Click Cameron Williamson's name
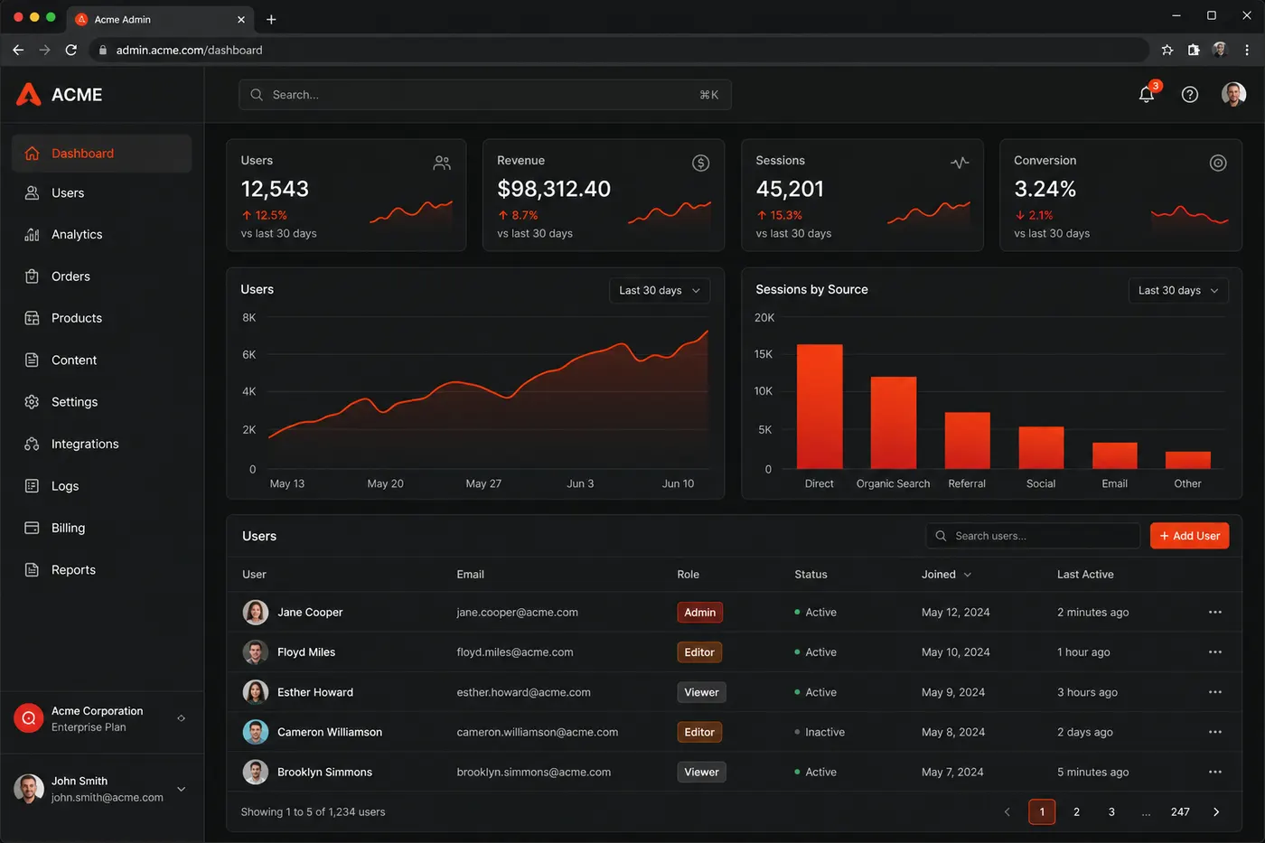1265x843 pixels. click(330, 733)
